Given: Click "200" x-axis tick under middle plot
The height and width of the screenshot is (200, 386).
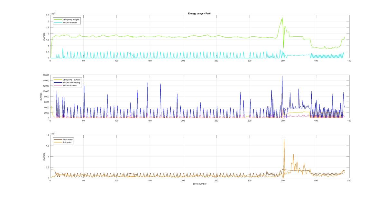Looking at the screenshot, I should (x=183, y=121).
